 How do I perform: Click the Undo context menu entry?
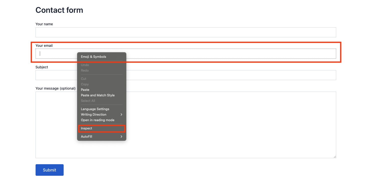[x=102, y=65]
